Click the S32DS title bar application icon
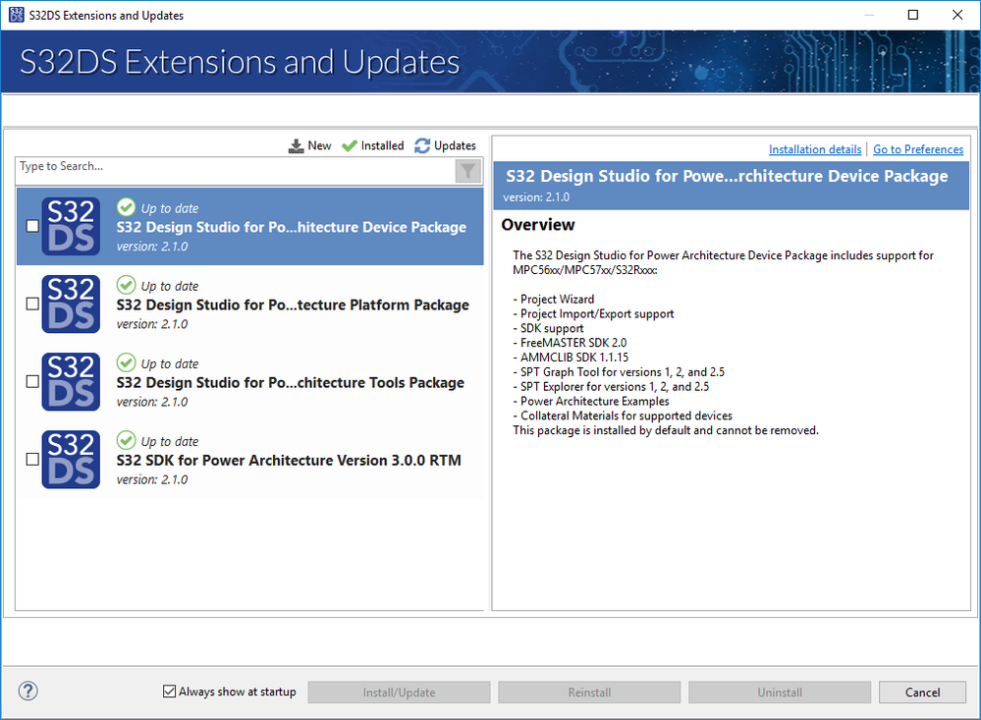981x720 pixels. pos(17,15)
